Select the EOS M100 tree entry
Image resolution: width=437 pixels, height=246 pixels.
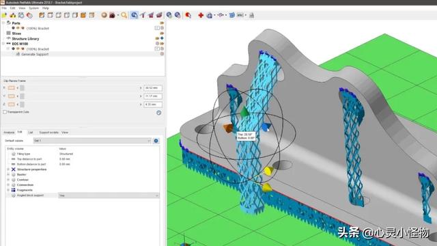[20, 44]
